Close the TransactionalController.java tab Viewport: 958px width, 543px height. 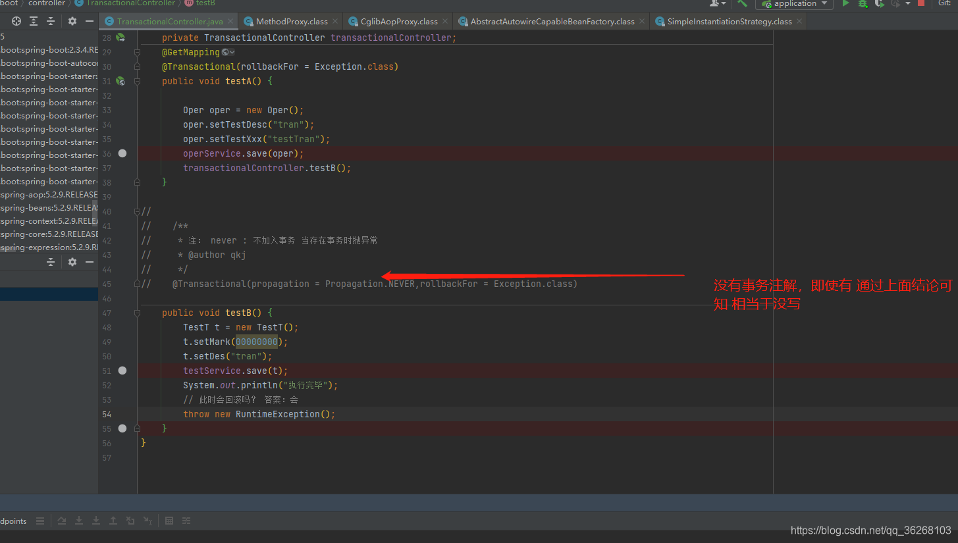pyautogui.click(x=230, y=22)
